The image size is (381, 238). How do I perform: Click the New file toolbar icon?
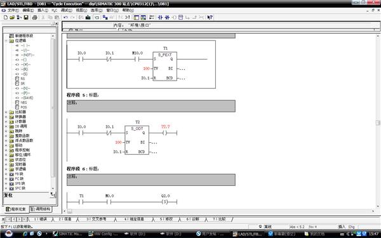[6, 17]
